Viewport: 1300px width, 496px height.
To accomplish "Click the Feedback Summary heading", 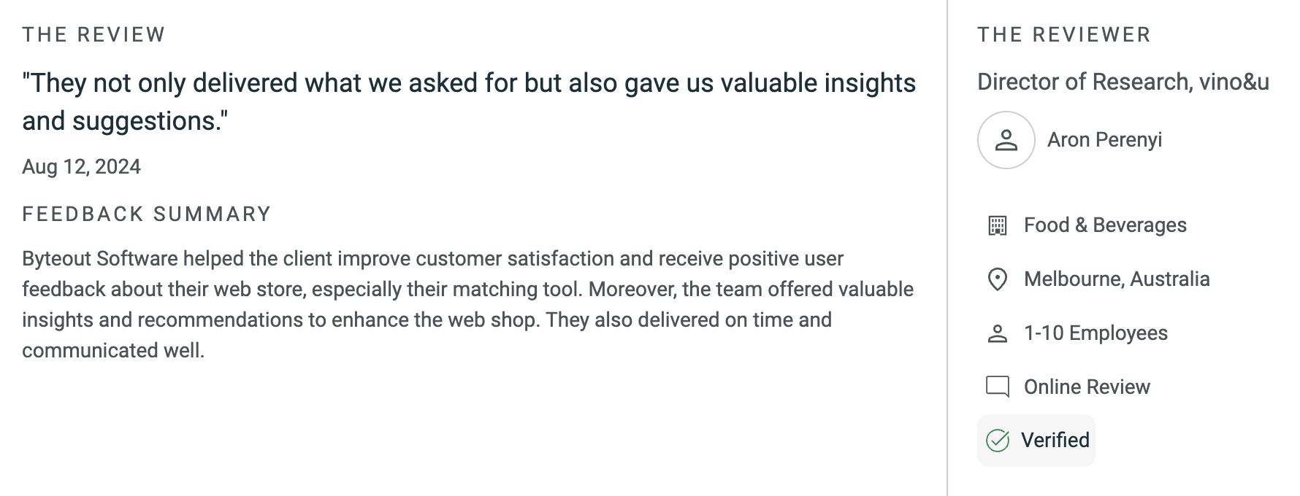I will [x=146, y=214].
